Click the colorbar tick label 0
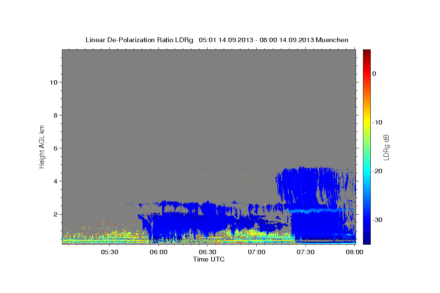The height and width of the screenshot is (293, 440). pos(374,74)
